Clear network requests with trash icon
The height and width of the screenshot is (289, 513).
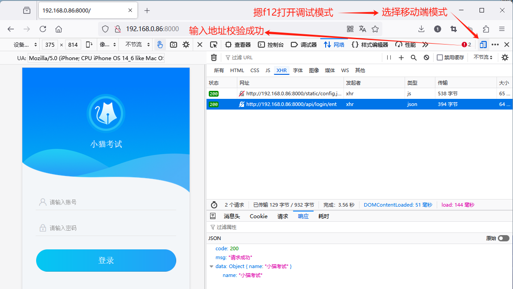(x=214, y=57)
